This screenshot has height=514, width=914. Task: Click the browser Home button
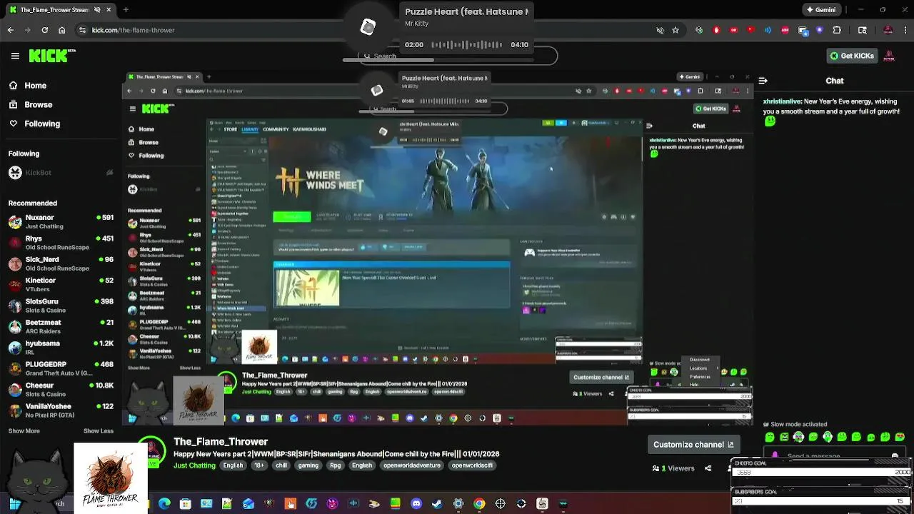[62, 30]
